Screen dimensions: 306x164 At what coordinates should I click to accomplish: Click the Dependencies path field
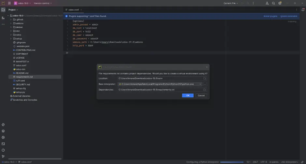[x=160, y=90]
